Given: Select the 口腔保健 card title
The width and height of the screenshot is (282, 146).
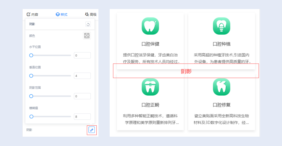Looking at the screenshot, I should click(x=150, y=44).
